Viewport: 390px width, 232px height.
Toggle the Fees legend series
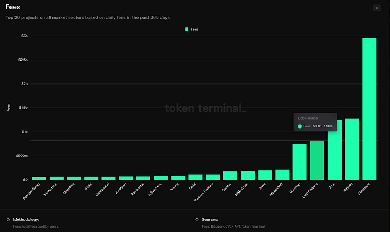(x=192, y=29)
